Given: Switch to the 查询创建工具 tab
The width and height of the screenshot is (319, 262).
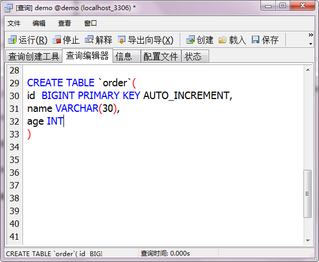Looking at the screenshot, I should [34, 56].
